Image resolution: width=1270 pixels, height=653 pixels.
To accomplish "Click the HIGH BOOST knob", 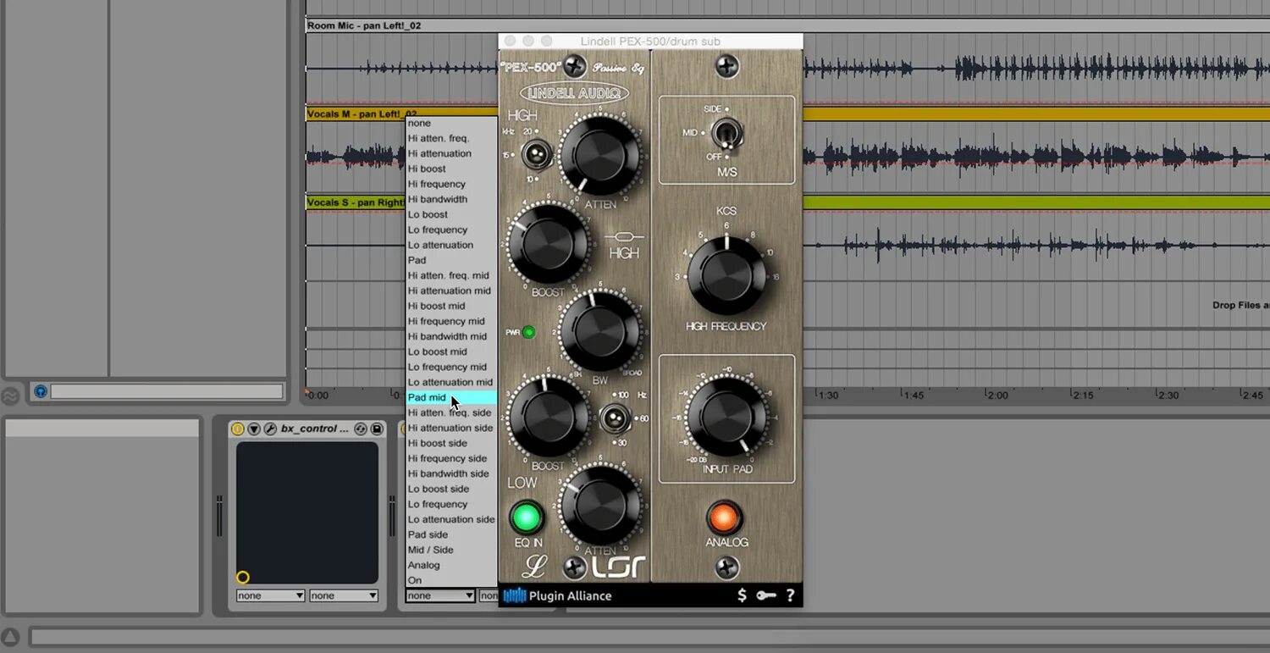I will [x=548, y=244].
